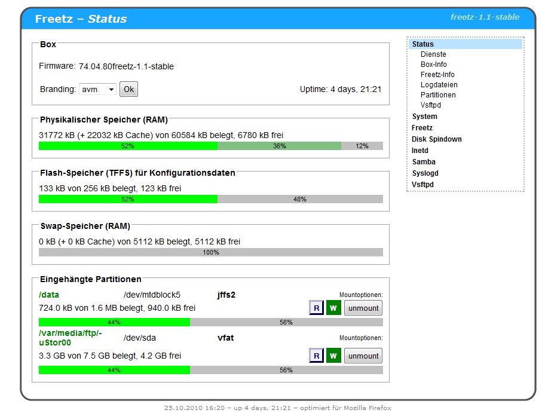Open the Disk Spindown settings
The width and height of the screenshot is (542, 413).
(436, 139)
